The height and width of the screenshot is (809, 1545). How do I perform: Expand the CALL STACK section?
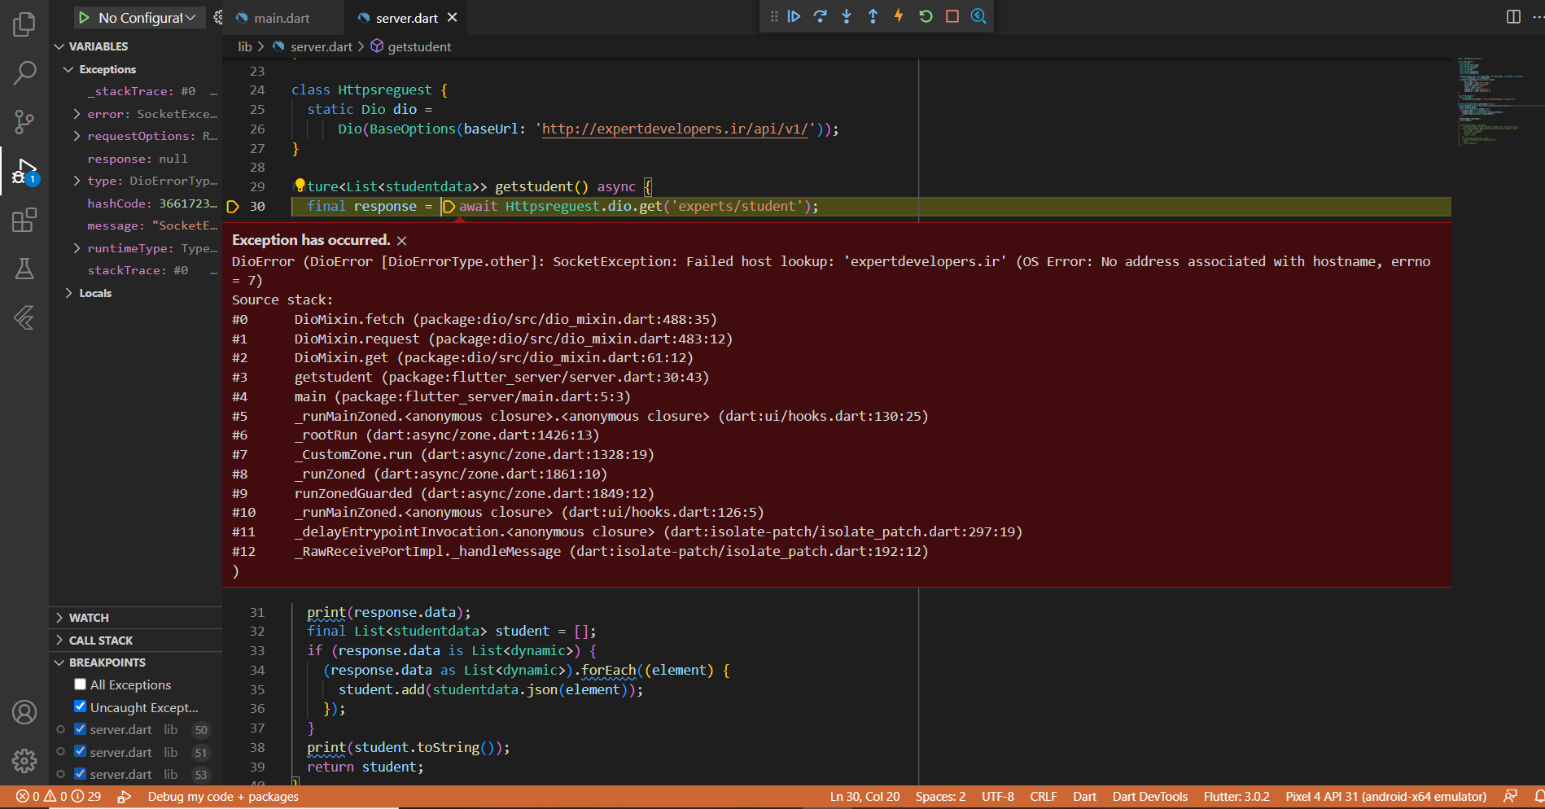pyautogui.click(x=135, y=641)
